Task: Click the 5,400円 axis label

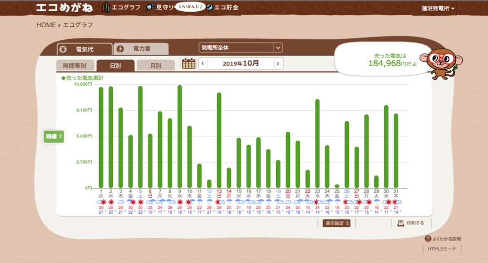Action: 84,136
